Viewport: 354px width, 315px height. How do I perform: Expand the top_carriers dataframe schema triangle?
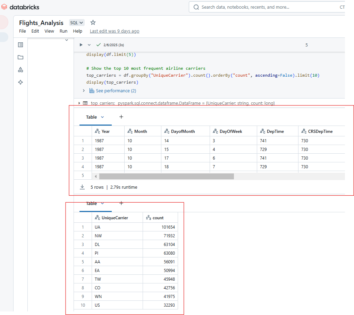(x=79, y=103)
